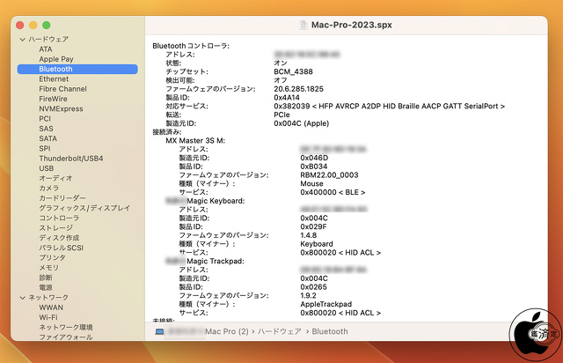563x363 pixels.
Task: Click Mac Pro (2) in path bar
Action: 227,331
